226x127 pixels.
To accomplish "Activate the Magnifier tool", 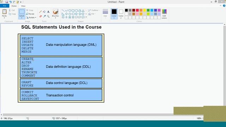I will pyautogui.click(x=48, y=17).
